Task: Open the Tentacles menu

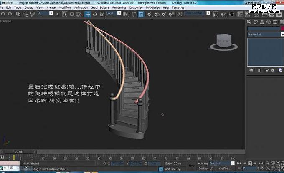Action: pyautogui.click(x=178, y=7)
